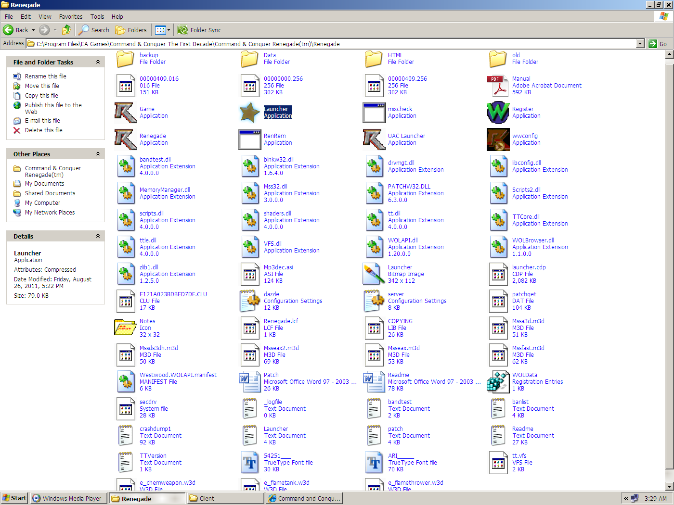Image resolution: width=674 pixels, height=505 pixels.
Task: Select the wwconfig application icon
Action: (498, 139)
